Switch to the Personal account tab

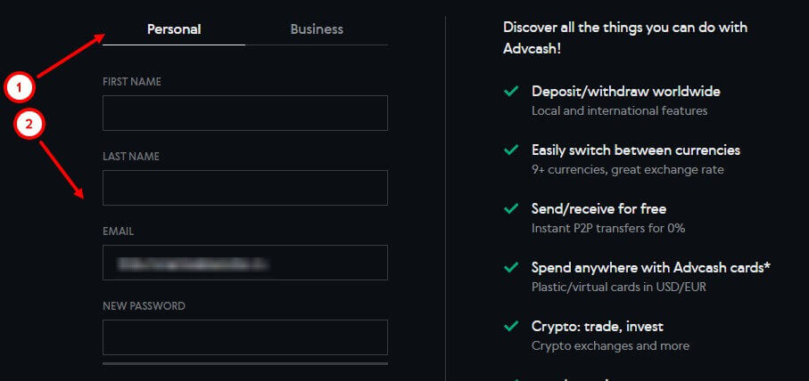pyautogui.click(x=175, y=29)
